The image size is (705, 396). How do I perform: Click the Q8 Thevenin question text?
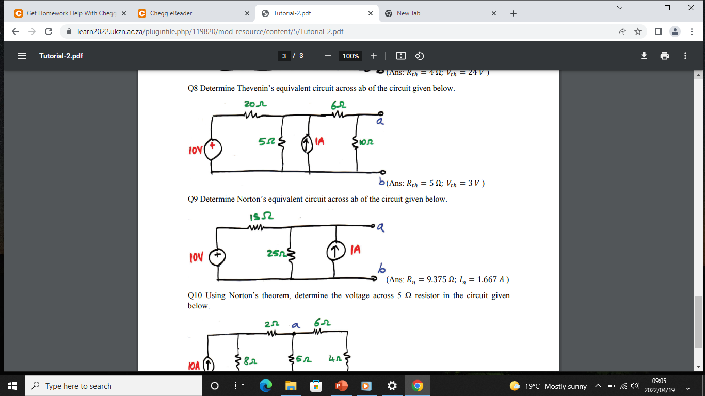tap(321, 88)
